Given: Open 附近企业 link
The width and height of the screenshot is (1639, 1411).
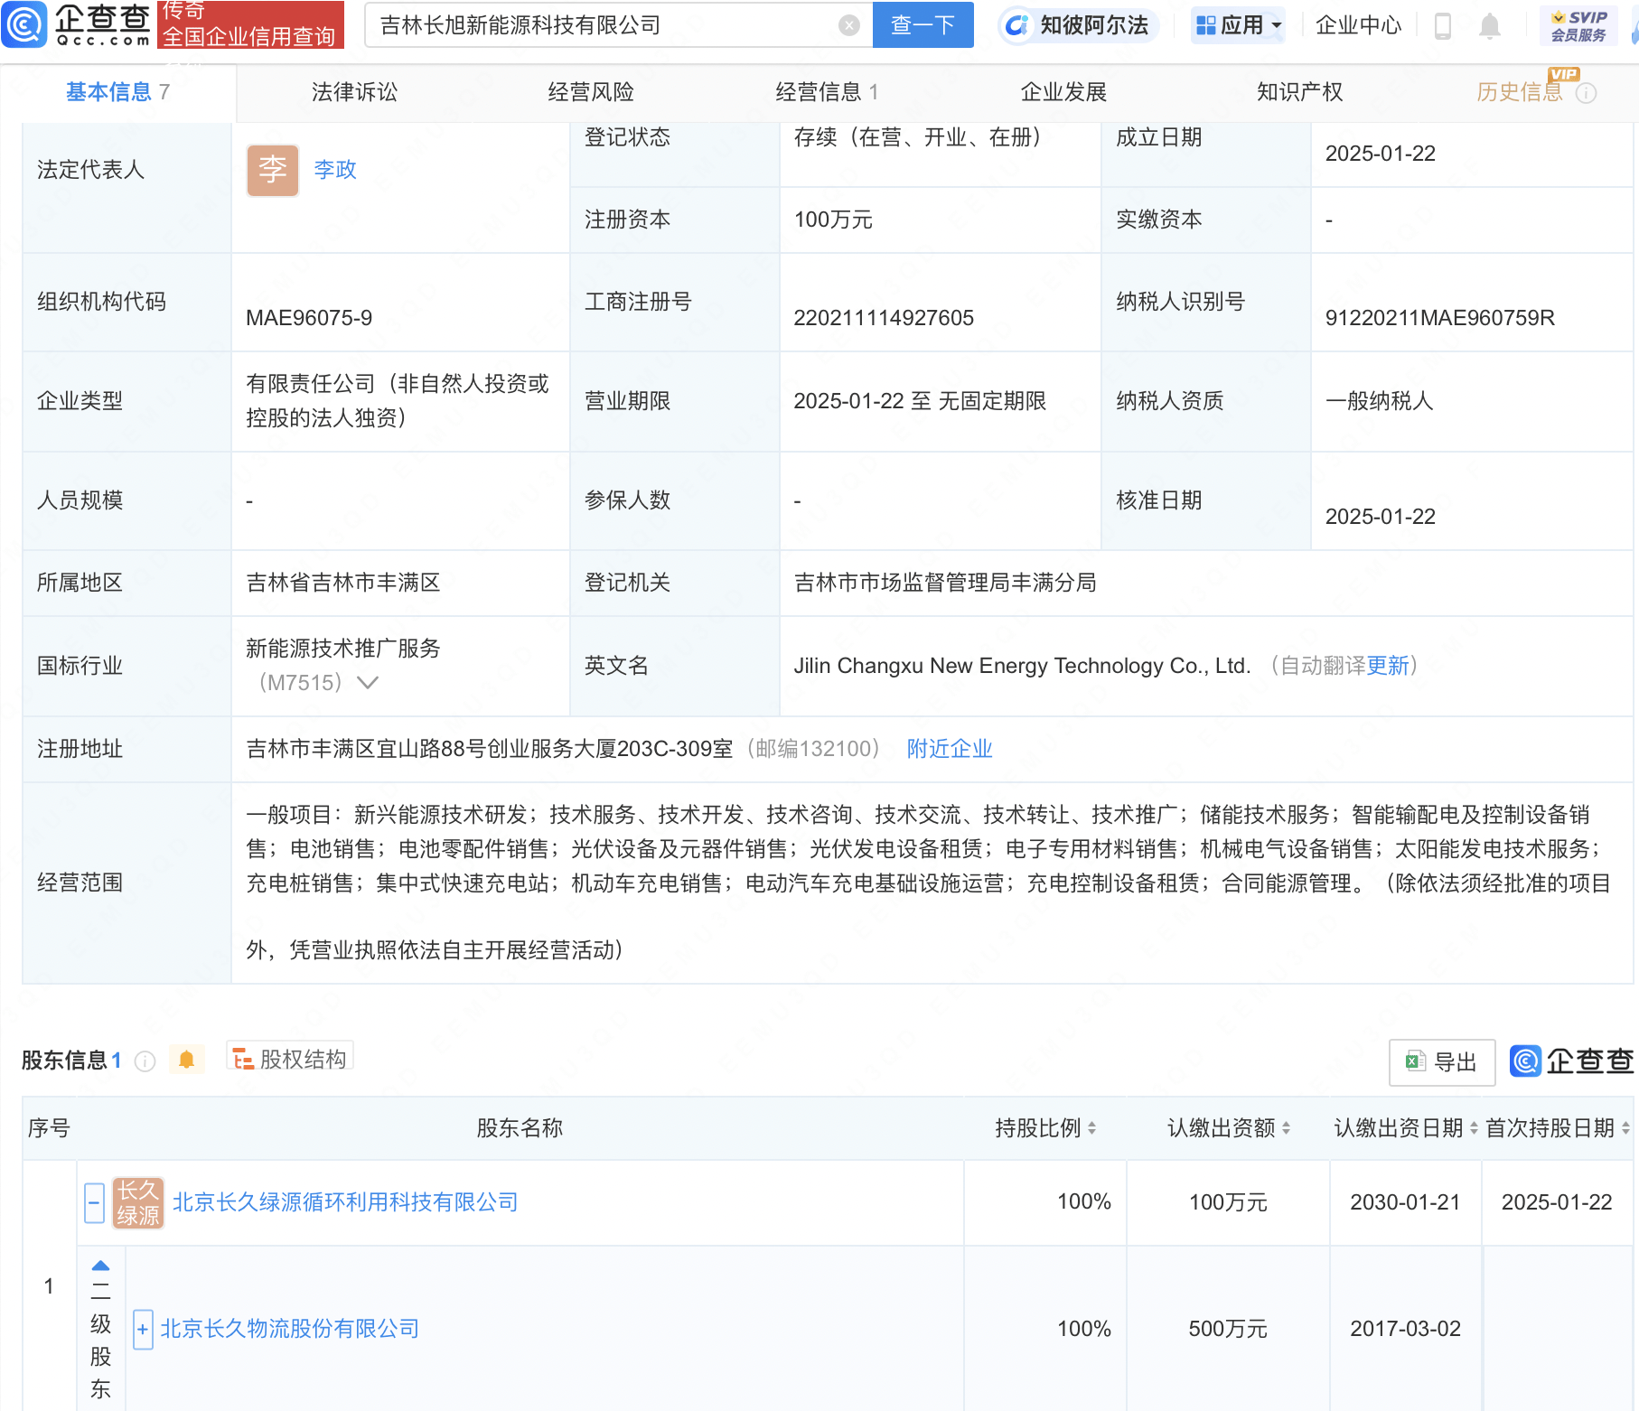Looking at the screenshot, I should coord(950,749).
